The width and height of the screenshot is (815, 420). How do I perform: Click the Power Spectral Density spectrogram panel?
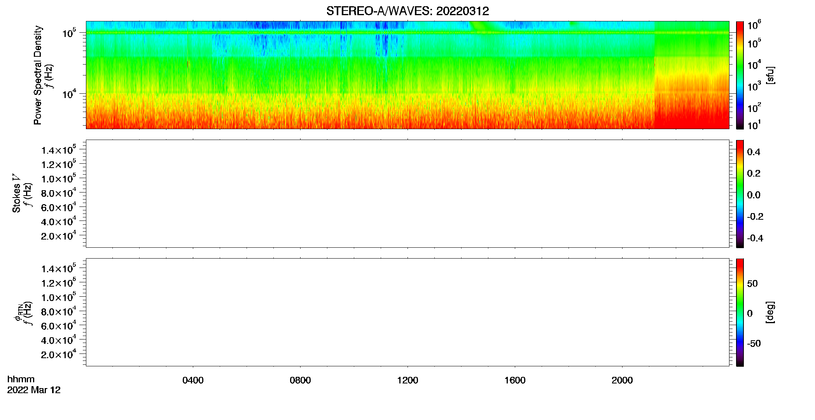point(407,75)
